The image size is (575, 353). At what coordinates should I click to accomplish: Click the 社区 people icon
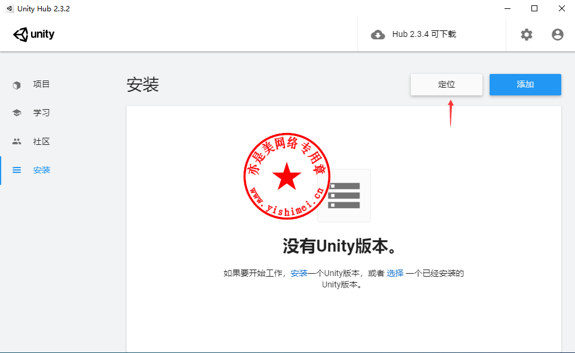click(17, 141)
